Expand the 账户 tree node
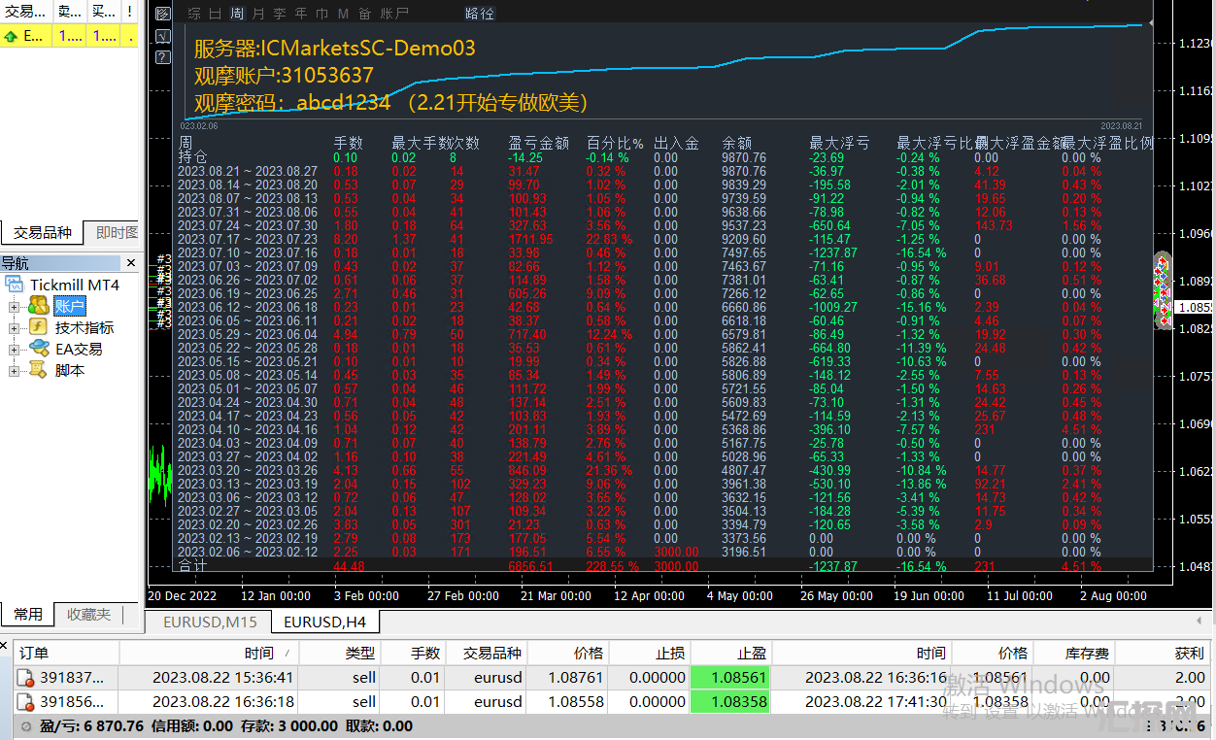 tap(15, 307)
